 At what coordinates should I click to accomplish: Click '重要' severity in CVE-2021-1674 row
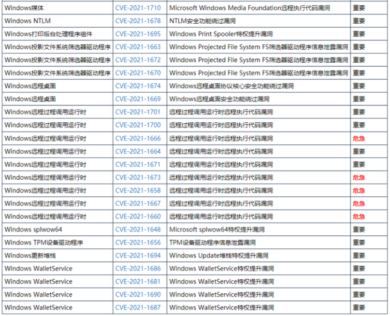pos(359,86)
